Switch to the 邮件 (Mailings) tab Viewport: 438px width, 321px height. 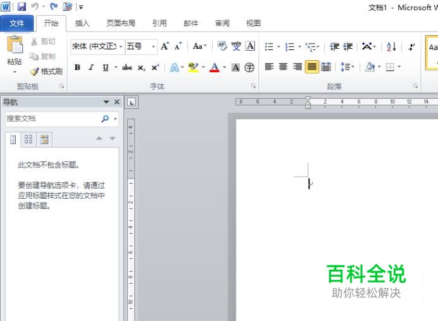(191, 23)
